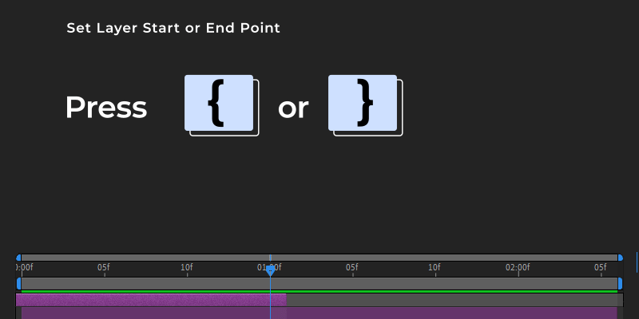Click the 10f mark just before 01:00f
Screen dimensions: 639x319
(x=187, y=267)
